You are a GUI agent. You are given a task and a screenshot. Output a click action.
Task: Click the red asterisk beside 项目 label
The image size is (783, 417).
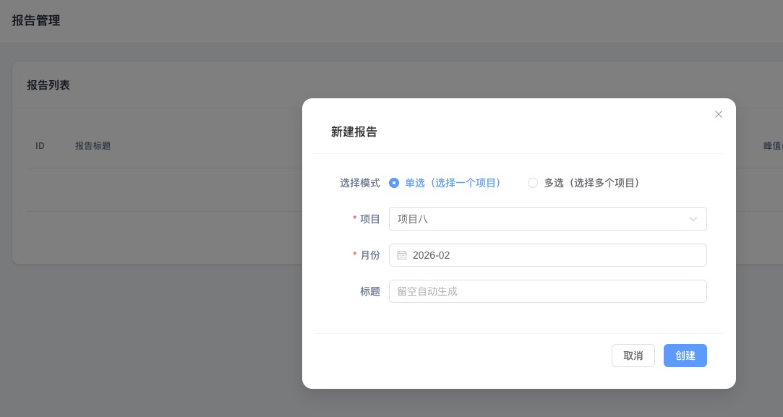354,219
